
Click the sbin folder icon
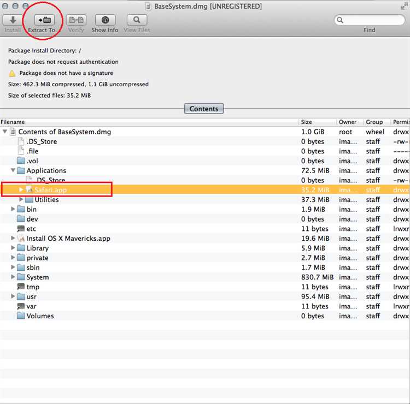coord(21,268)
